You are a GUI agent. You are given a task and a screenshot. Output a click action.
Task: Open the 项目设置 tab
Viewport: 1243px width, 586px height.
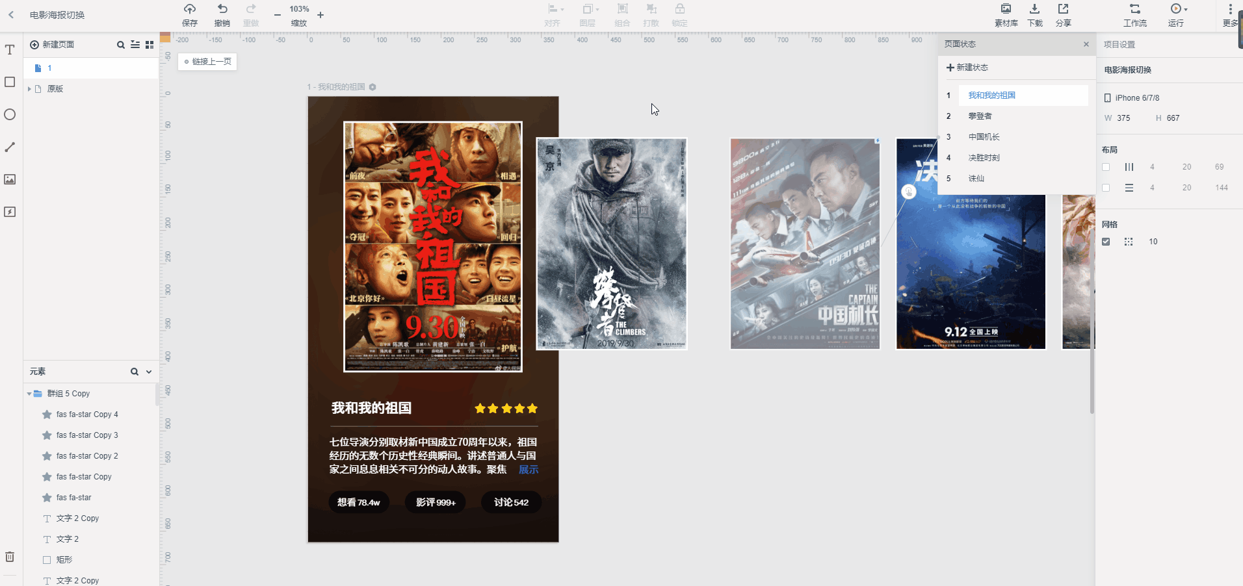[1119, 45]
